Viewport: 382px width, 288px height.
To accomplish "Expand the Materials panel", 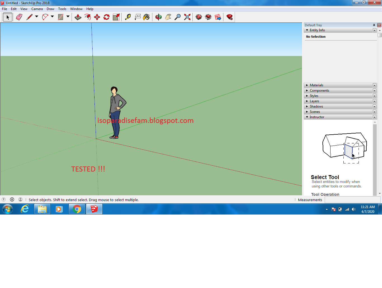I will [x=307, y=85].
